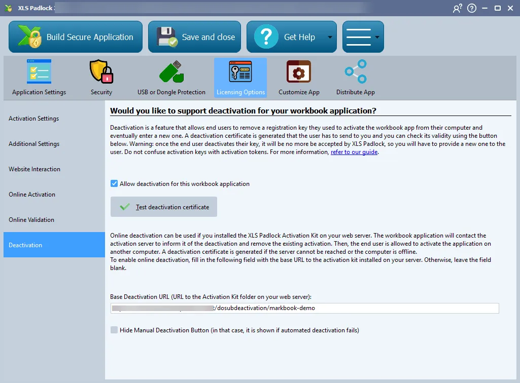Viewport: 520px width, 383px height.
Task: Click the Build Secure Application button
Action: (x=76, y=37)
